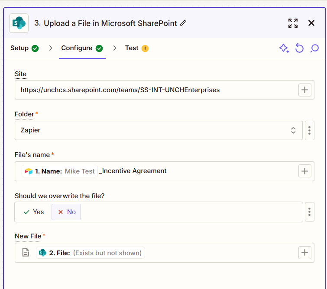Insert data with plus button in File's name
The height and width of the screenshot is (289, 327).
pyautogui.click(x=304, y=171)
